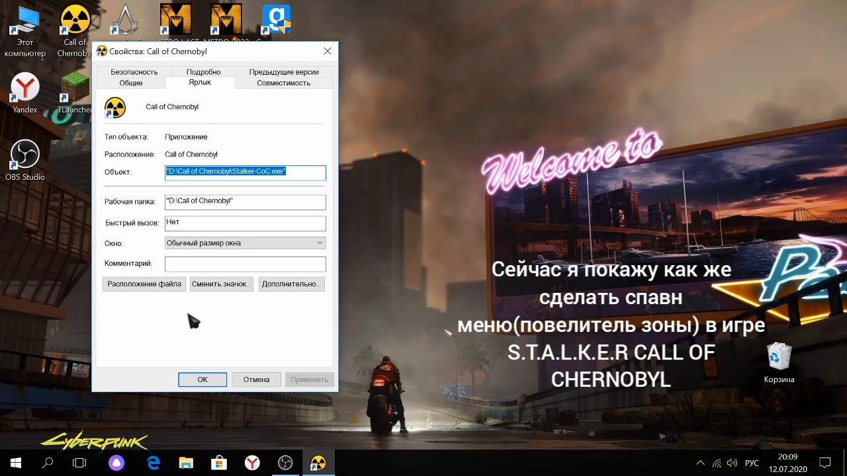This screenshot has width=847, height=476.
Task: Click into the Рабочая папка field
Action: point(245,202)
